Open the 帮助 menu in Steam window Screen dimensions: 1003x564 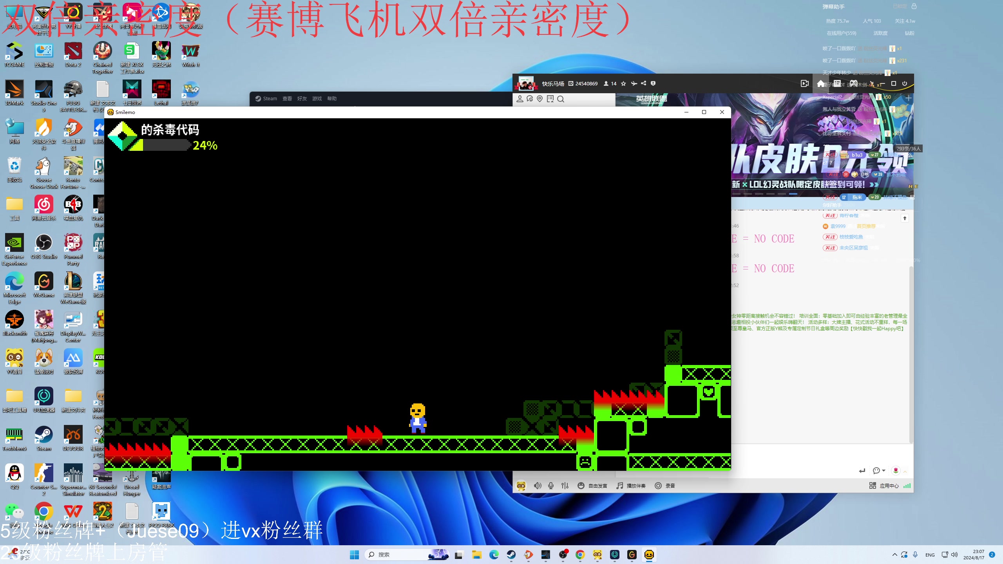click(332, 99)
